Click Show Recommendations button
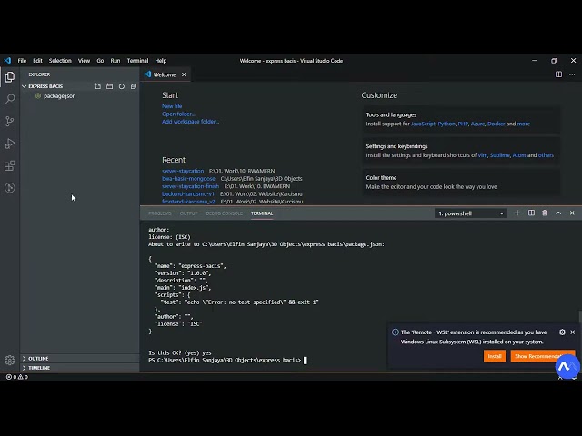The width and height of the screenshot is (582, 436). click(x=543, y=356)
